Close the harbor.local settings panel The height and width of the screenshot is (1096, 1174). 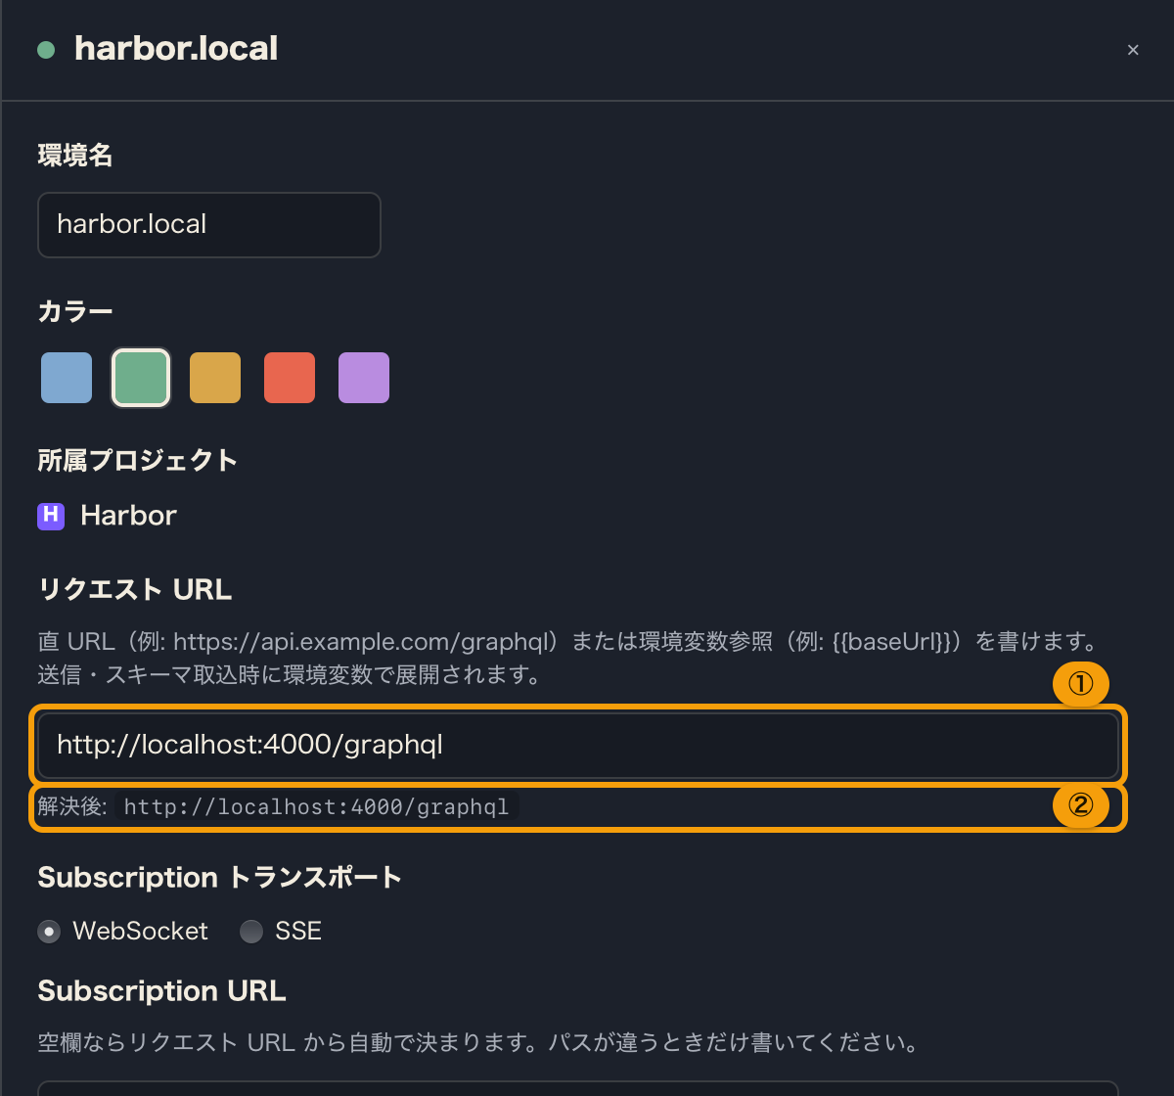pos(1133,50)
